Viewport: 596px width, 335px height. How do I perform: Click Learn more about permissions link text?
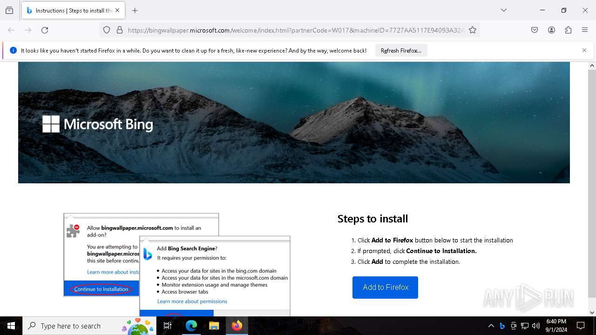click(x=192, y=301)
